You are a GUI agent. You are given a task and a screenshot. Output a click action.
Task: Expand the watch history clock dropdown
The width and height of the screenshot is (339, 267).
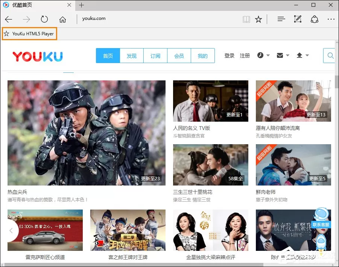pyautogui.click(x=263, y=55)
